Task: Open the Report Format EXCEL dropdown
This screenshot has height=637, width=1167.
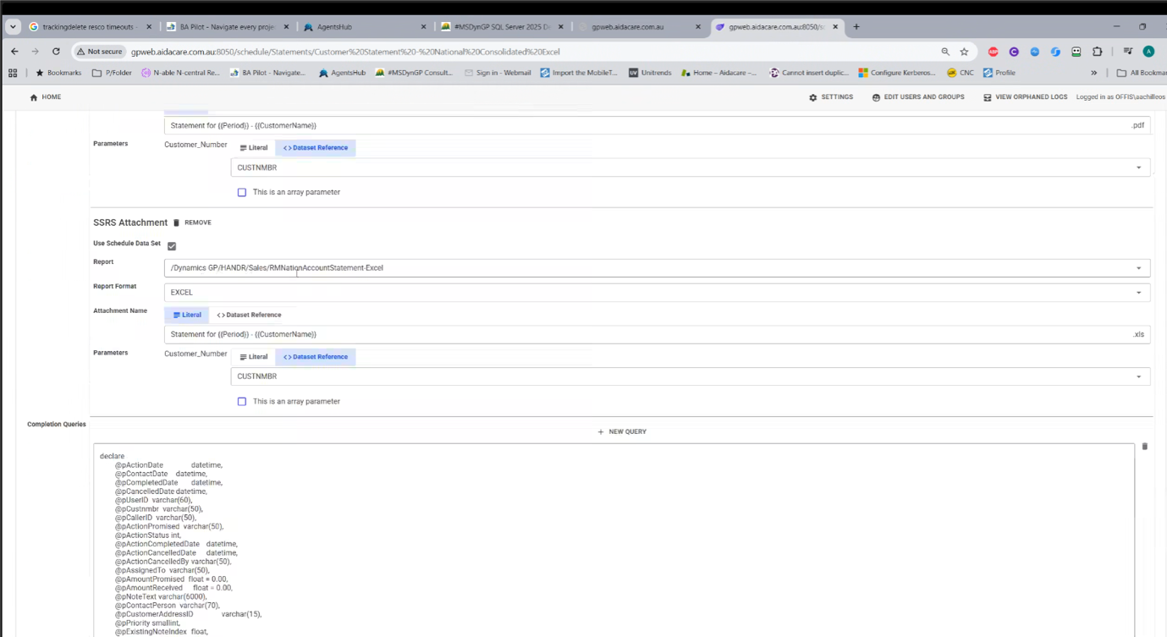Action: 657,292
